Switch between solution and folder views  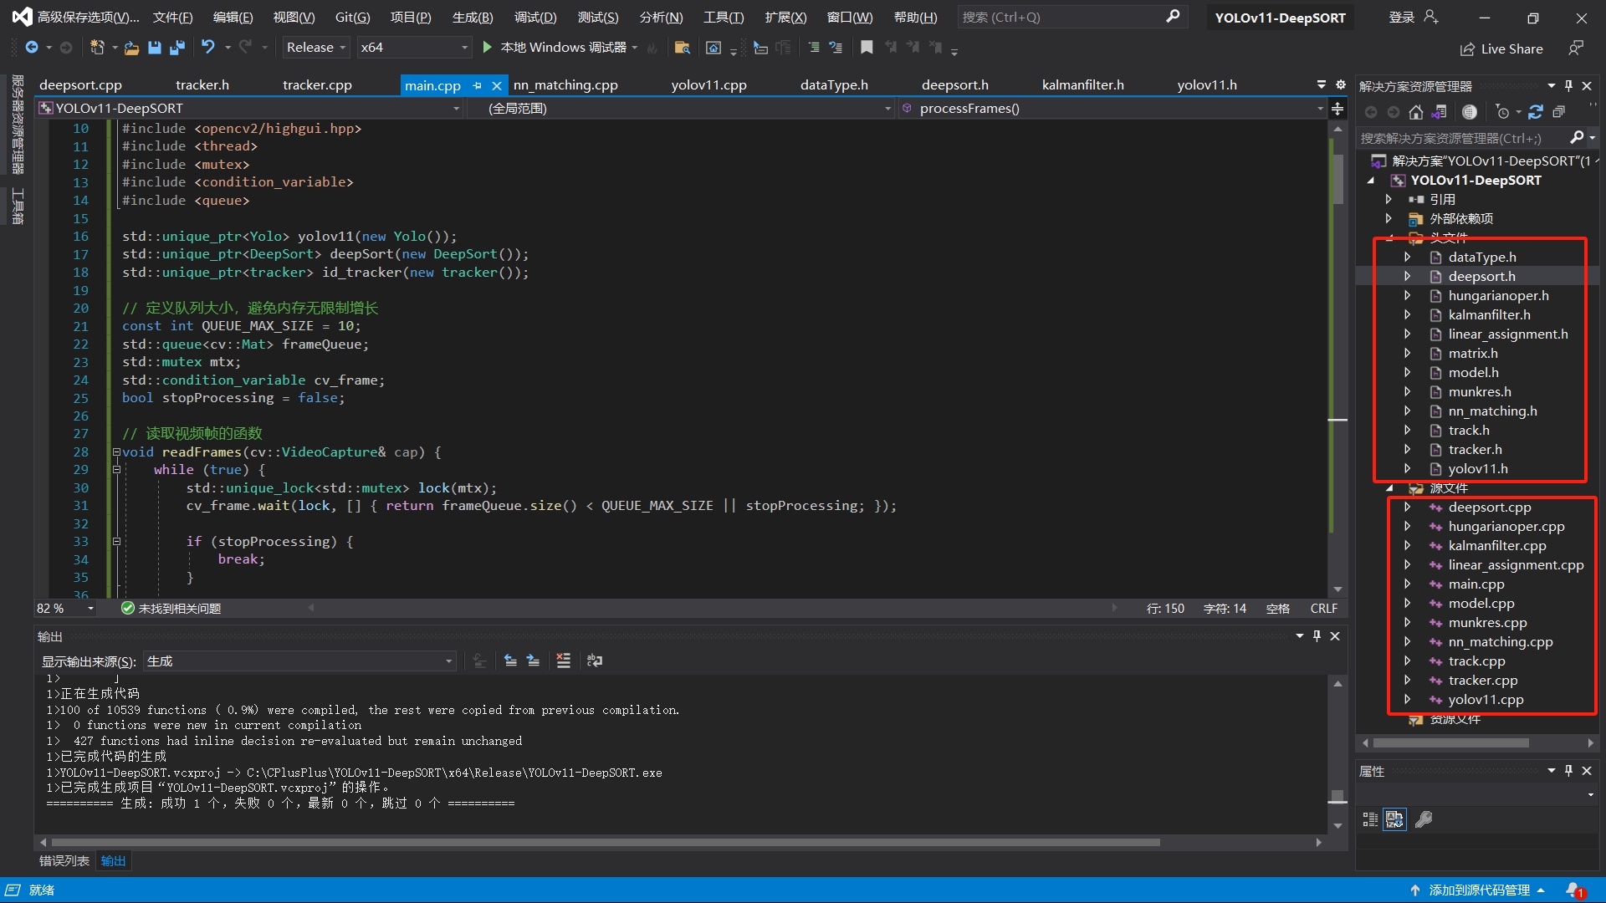point(1440,112)
